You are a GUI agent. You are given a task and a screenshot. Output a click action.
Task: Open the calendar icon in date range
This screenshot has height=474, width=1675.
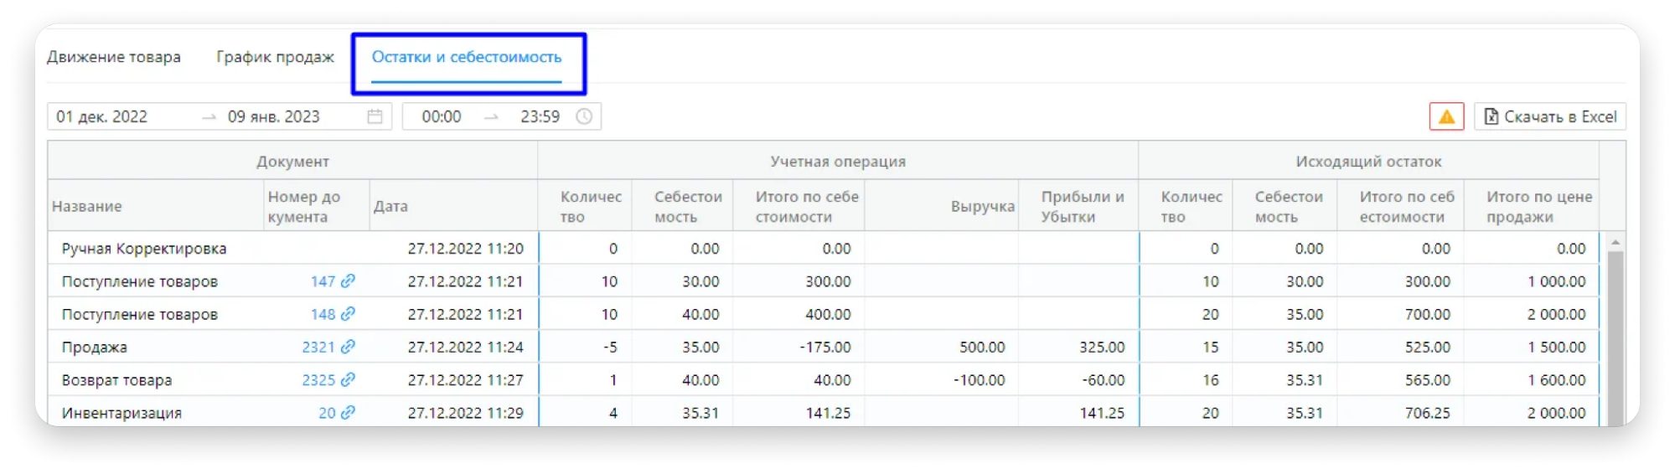375,116
